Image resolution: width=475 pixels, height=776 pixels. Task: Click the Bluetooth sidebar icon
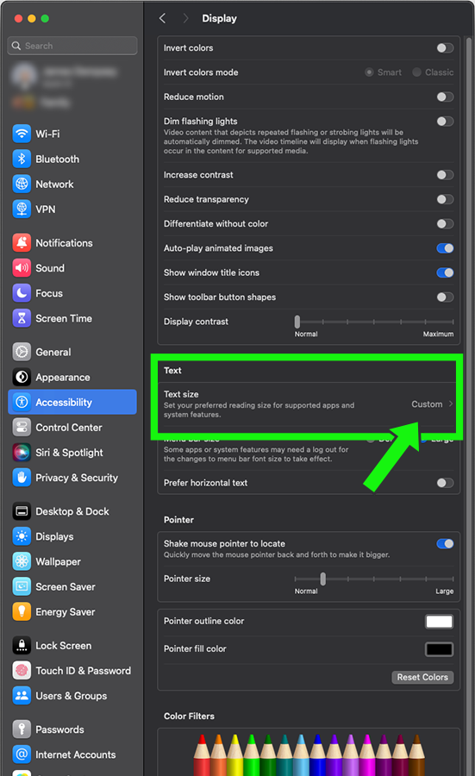coord(22,159)
